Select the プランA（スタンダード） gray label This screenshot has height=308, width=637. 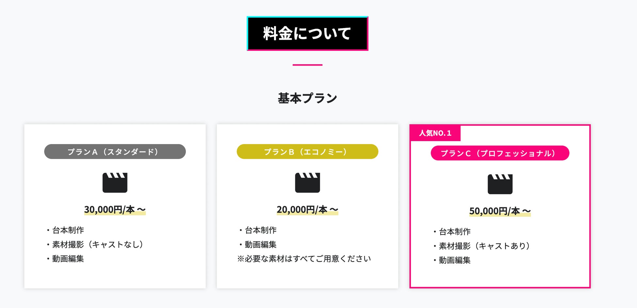115,152
